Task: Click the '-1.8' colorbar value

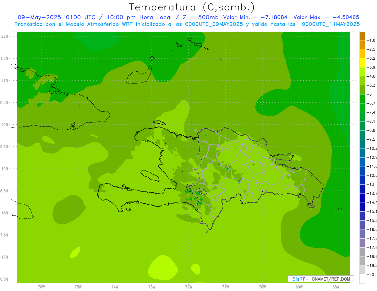Action: point(371,40)
